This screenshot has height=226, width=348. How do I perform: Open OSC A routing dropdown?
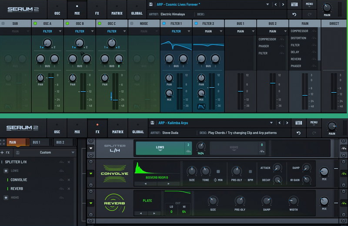(x=47, y=31)
